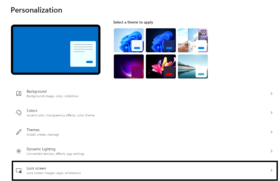The image size is (280, 181).
Task: Click the Themes paintbrush icon
Action: point(19,132)
